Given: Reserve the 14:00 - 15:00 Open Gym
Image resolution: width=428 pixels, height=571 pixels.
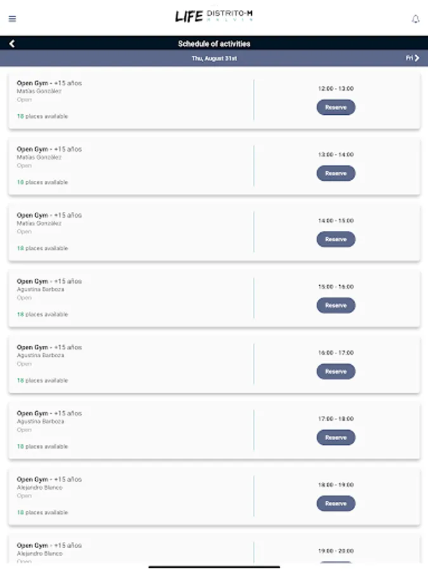Looking at the screenshot, I should [335, 240].
